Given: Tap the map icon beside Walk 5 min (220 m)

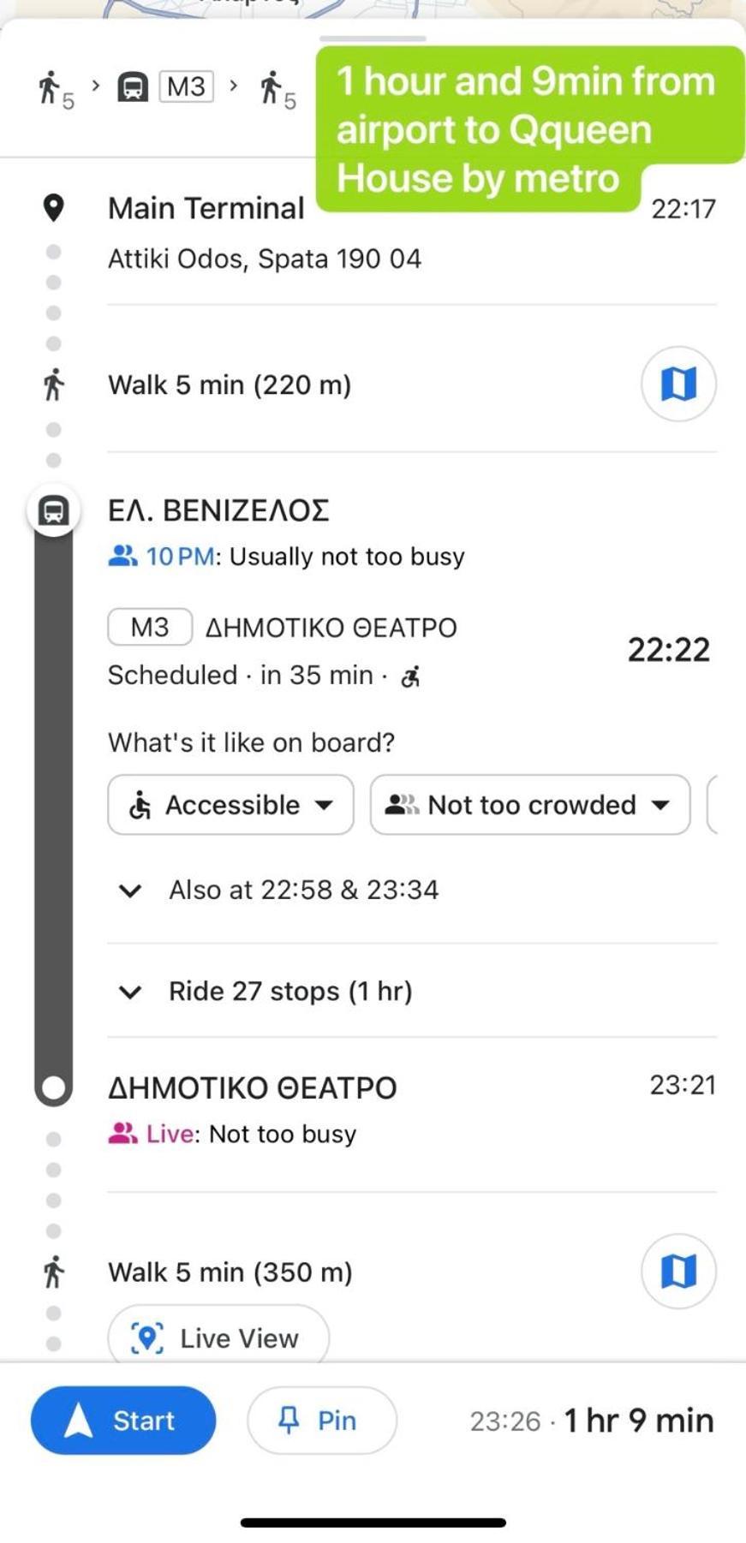Looking at the screenshot, I should pos(678,384).
